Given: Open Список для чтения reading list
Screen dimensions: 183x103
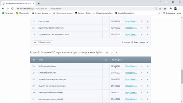Looking at the screenshot, I should [172, 13].
